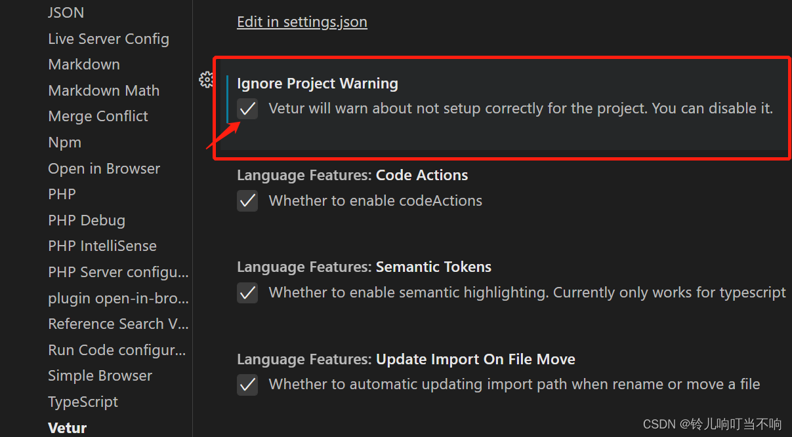Uncheck Whether to enable codeActions
The image size is (792, 437).
click(247, 200)
